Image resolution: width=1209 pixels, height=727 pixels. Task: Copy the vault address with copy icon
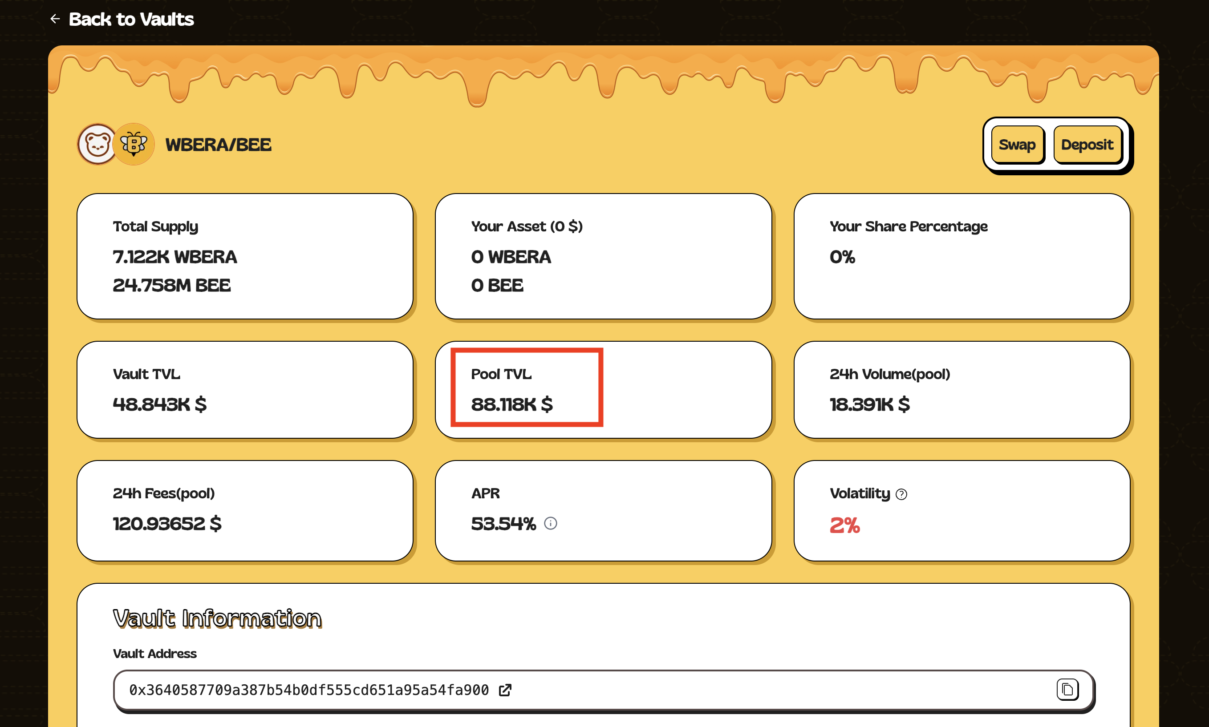pyautogui.click(x=1067, y=690)
